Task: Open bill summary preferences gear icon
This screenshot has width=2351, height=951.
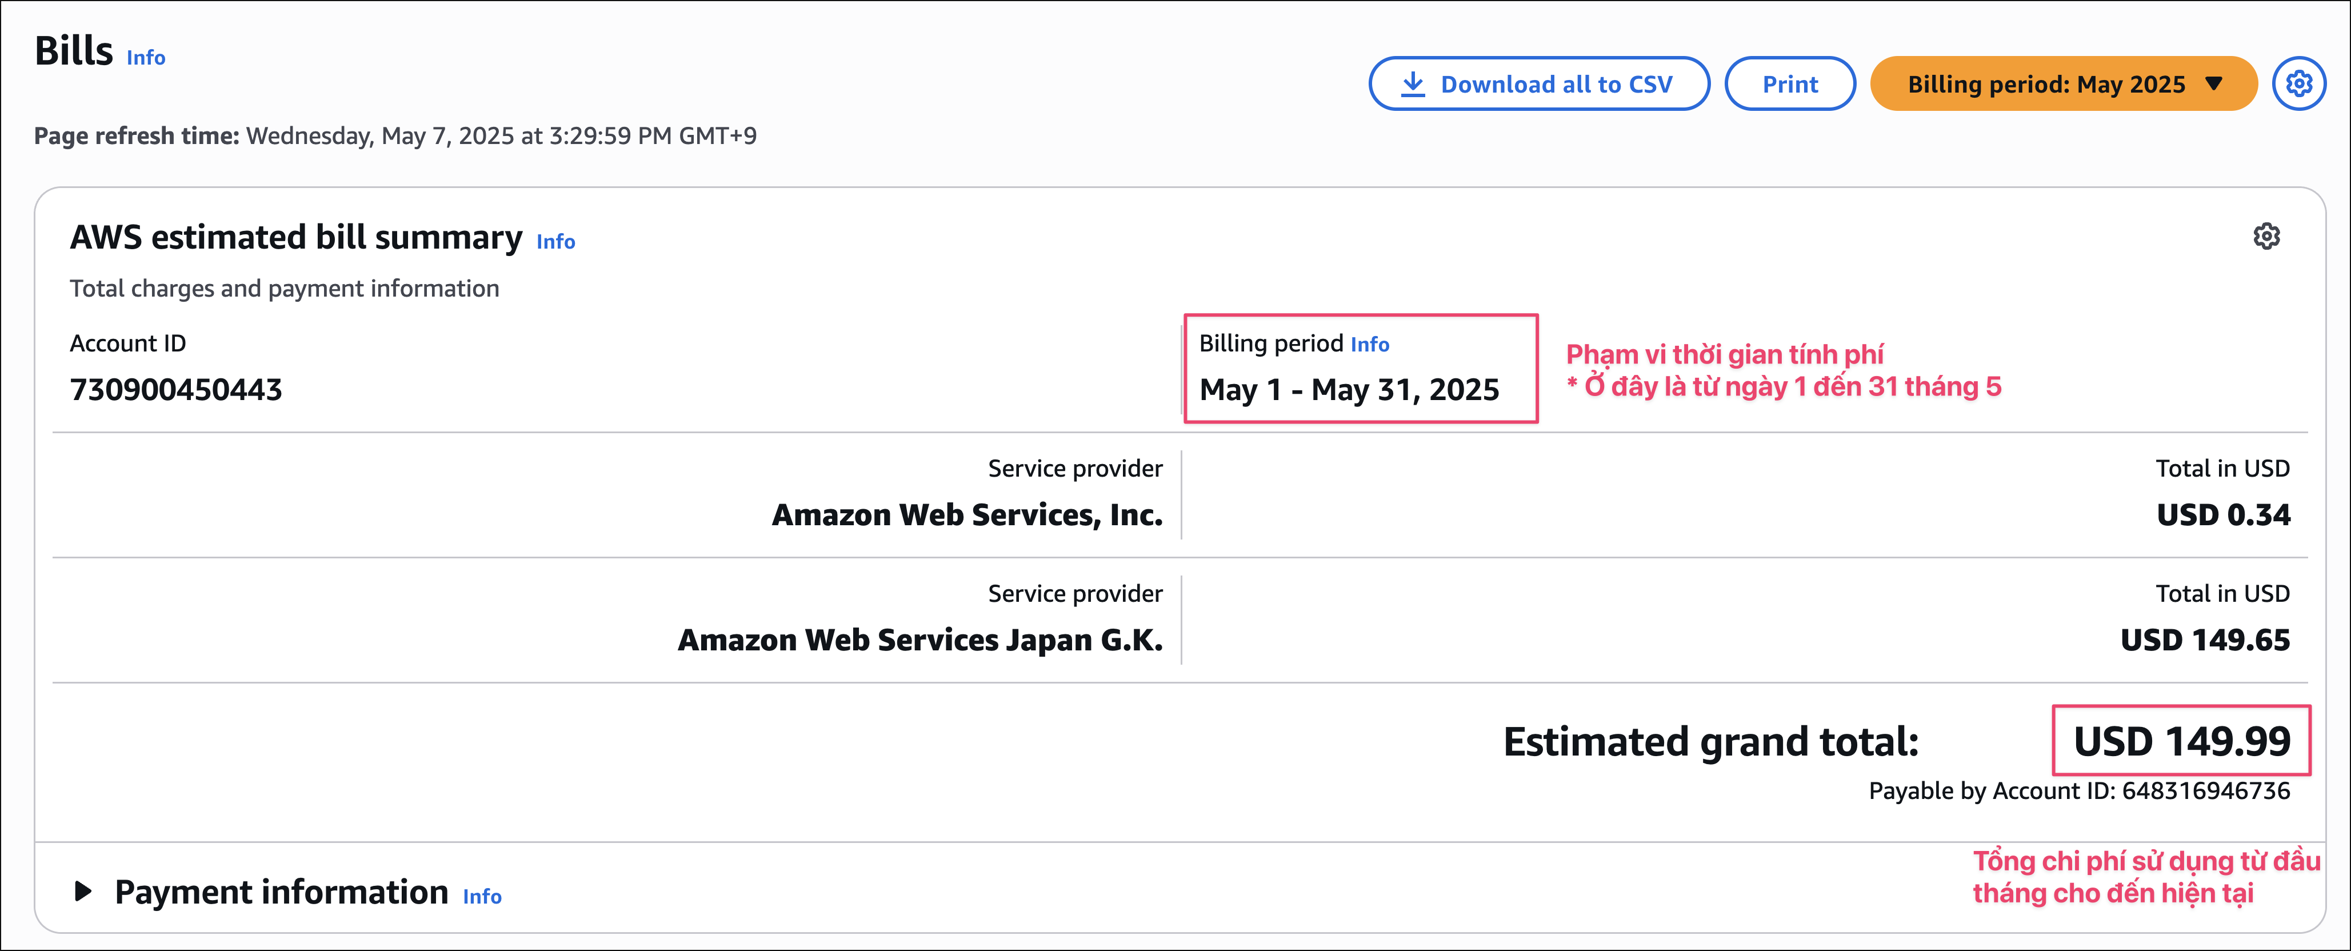Action: pos(2266,237)
